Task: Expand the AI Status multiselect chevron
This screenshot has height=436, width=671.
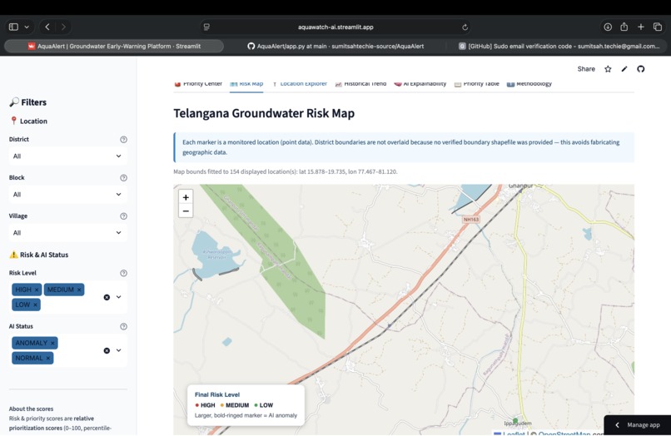Action: coord(118,350)
